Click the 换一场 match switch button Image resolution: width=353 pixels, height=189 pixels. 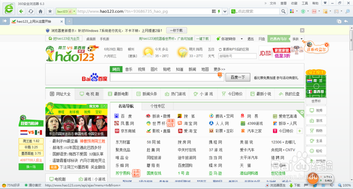pos(31,167)
